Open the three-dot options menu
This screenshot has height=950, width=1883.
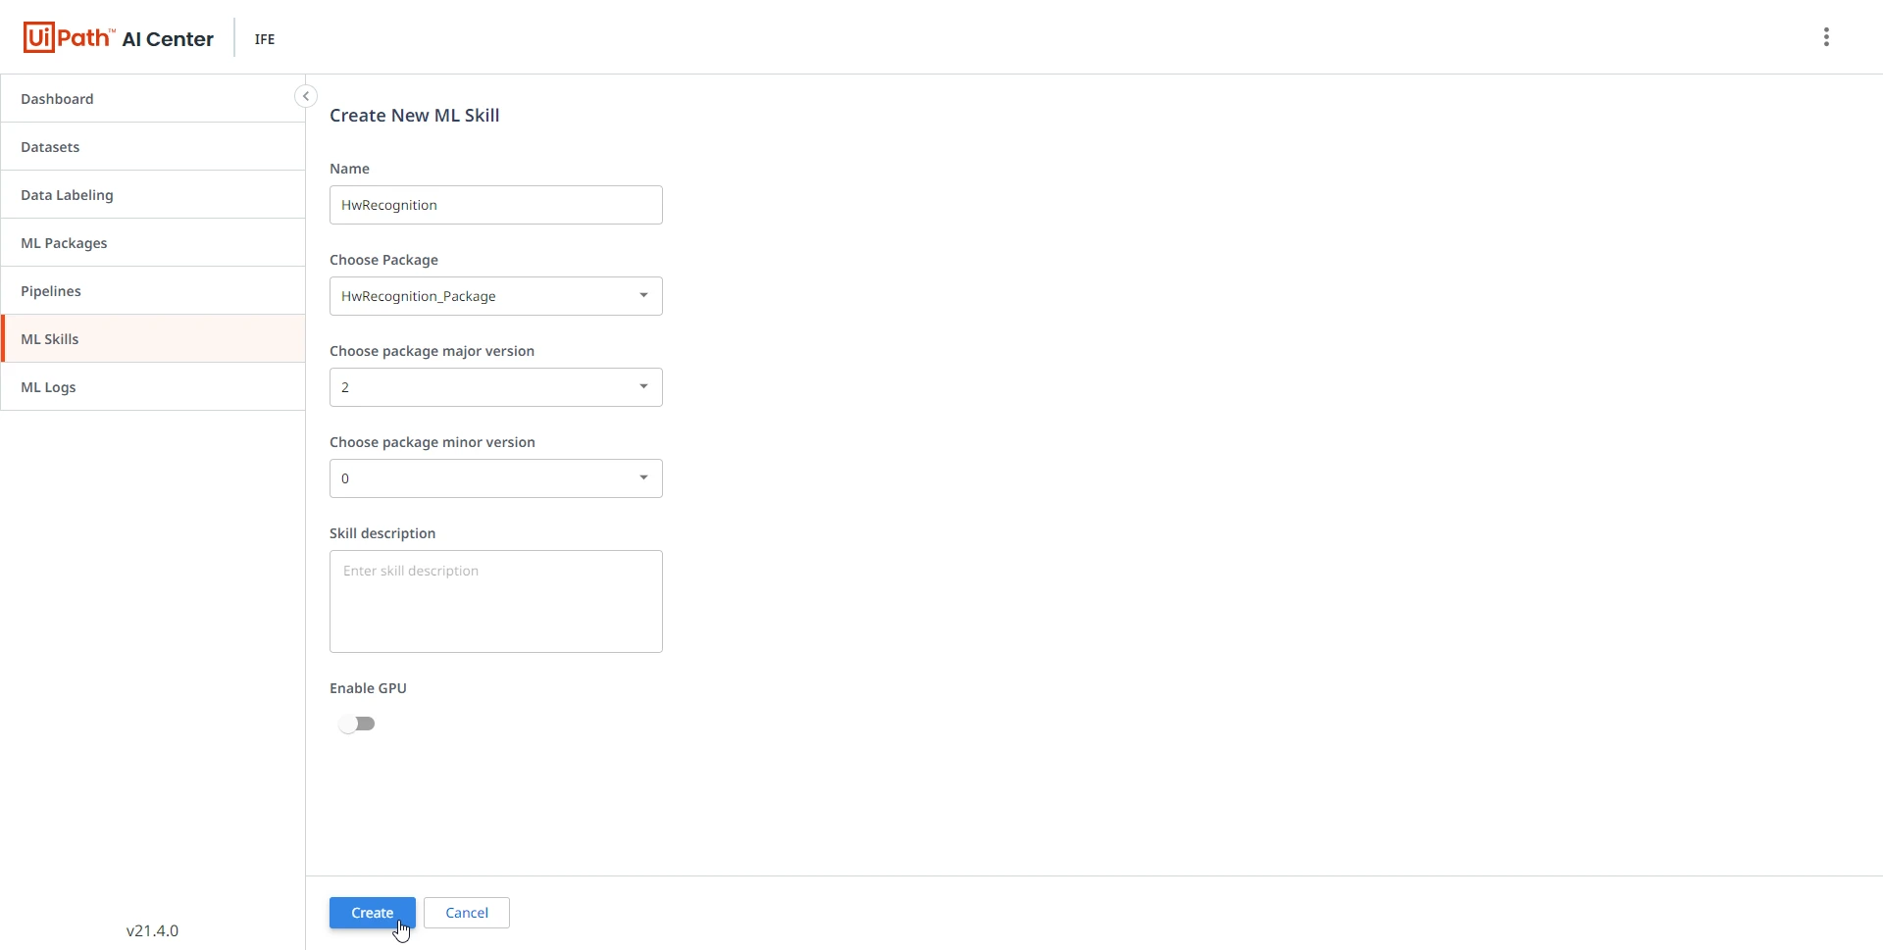pos(1825,37)
